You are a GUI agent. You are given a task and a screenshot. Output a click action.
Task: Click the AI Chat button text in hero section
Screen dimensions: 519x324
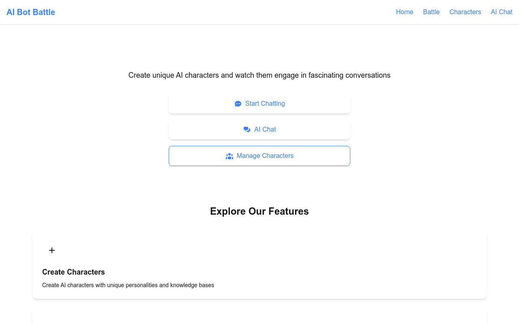[265, 130]
